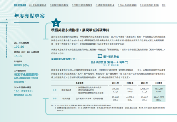Switch to CH2 穩健治理與永續經營 tab
177x122 pixels.
click(x=59, y=5)
